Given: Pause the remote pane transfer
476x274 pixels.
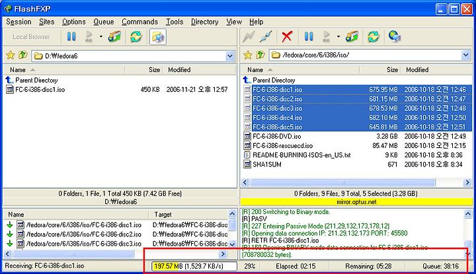Looking at the screenshot, I should (309, 37).
